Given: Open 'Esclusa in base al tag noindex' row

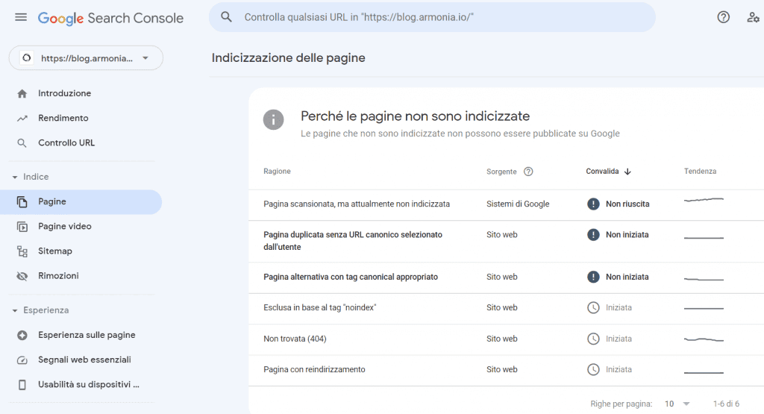Looking at the screenshot, I should [x=320, y=307].
